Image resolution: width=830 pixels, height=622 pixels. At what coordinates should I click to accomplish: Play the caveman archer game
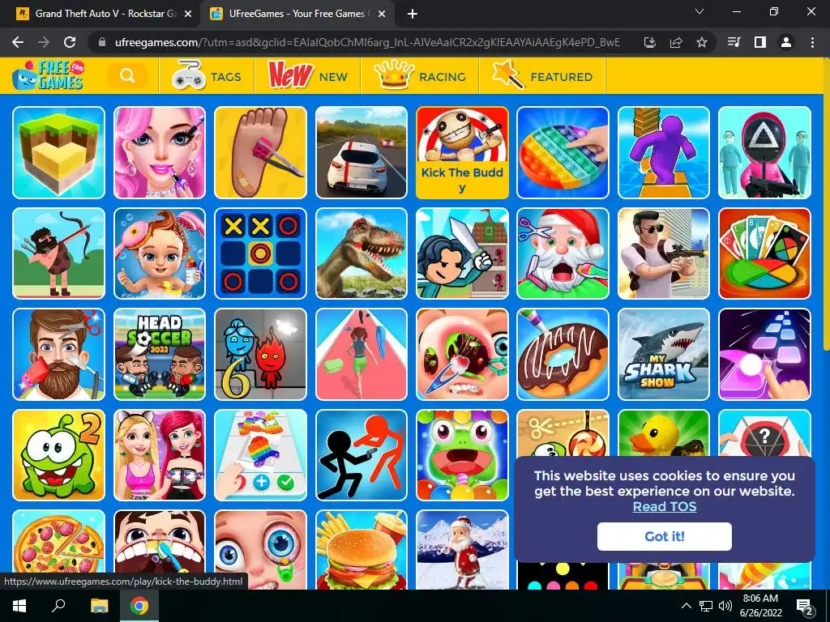coord(58,253)
